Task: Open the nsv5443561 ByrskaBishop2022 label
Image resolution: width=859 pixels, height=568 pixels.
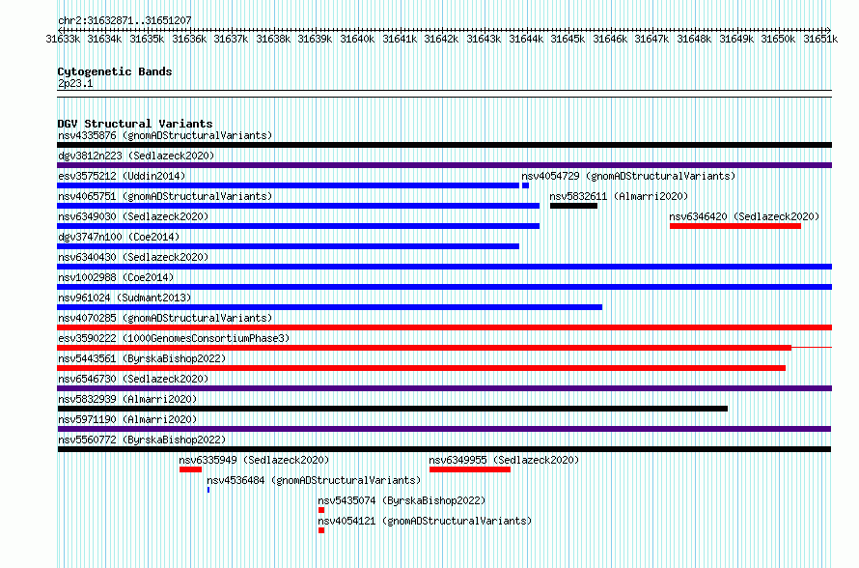Action: tap(142, 358)
